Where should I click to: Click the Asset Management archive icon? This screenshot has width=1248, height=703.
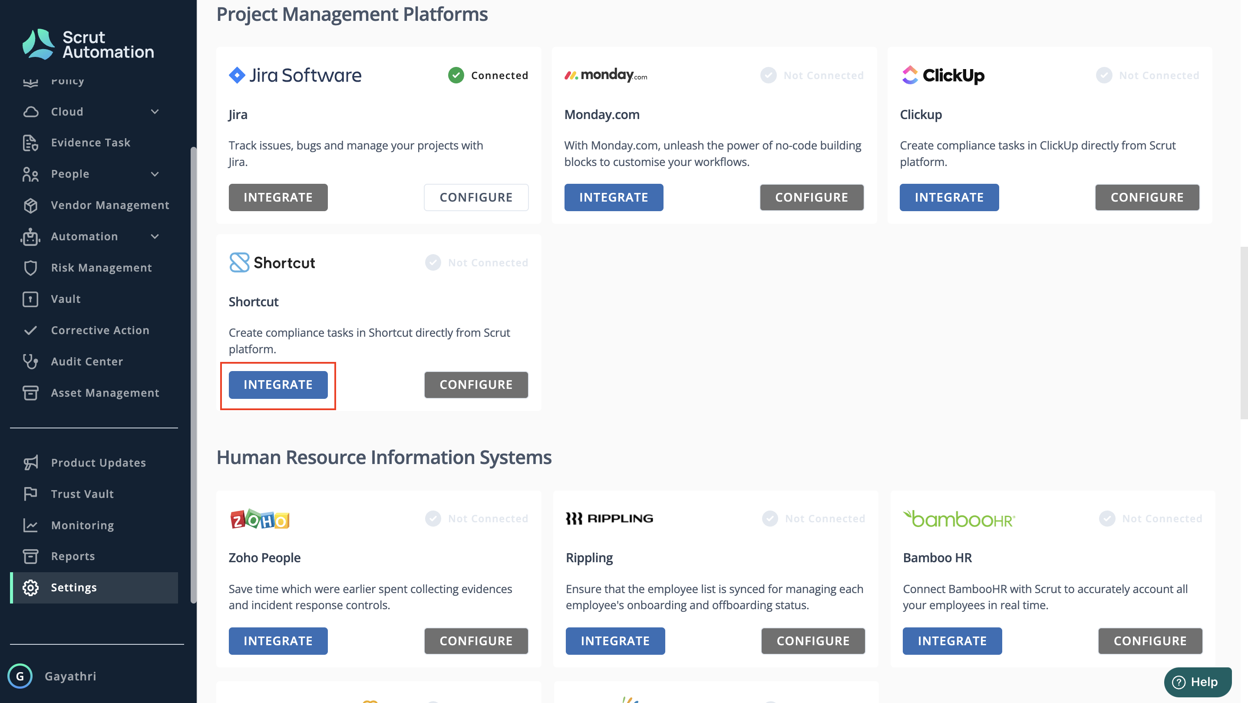tap(30, 393)
